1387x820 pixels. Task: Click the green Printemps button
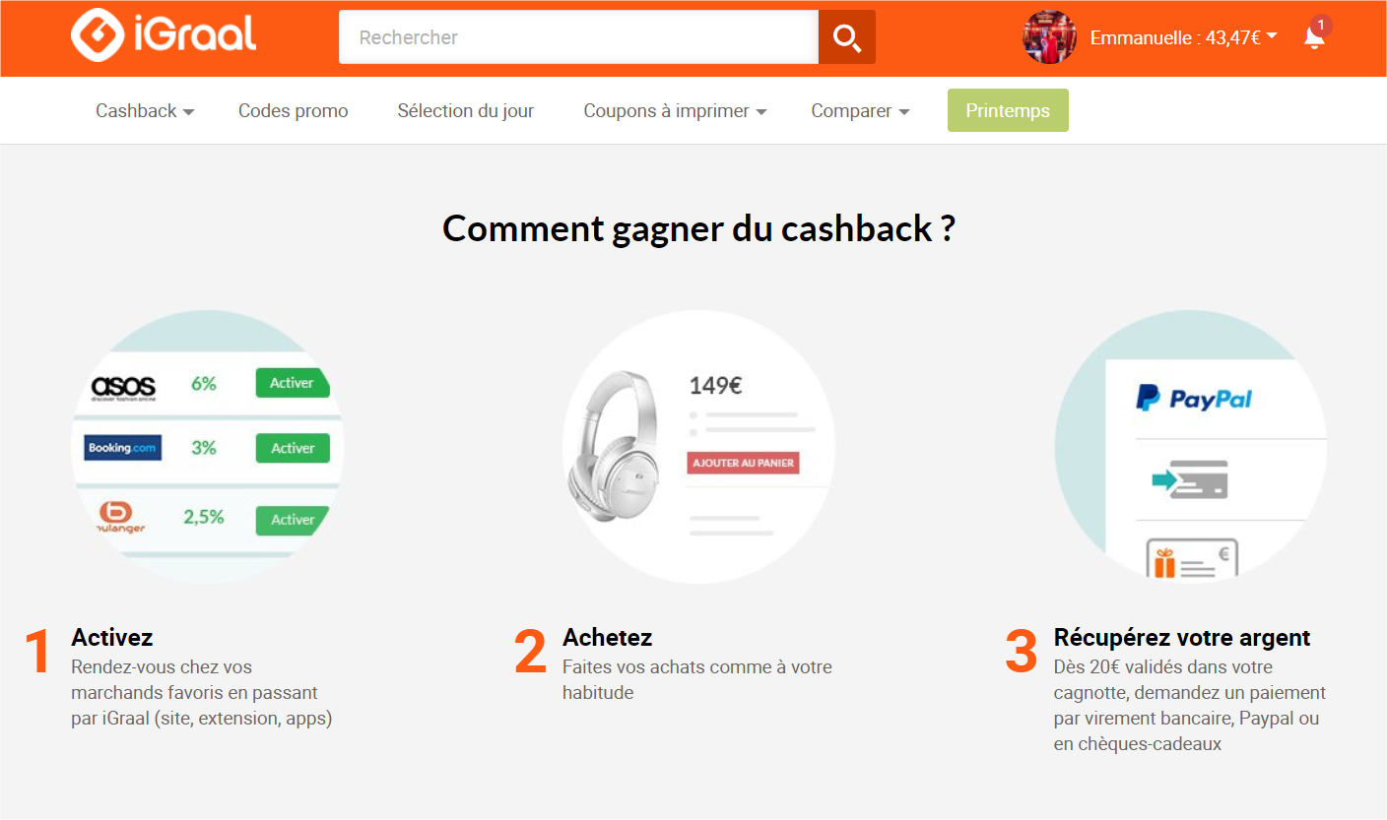(x=1008, y=110)
